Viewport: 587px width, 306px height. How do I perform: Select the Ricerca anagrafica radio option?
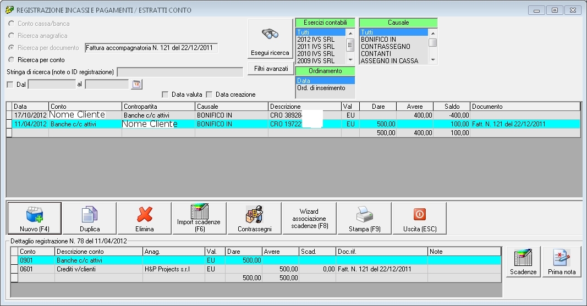(x=11, y=36)
